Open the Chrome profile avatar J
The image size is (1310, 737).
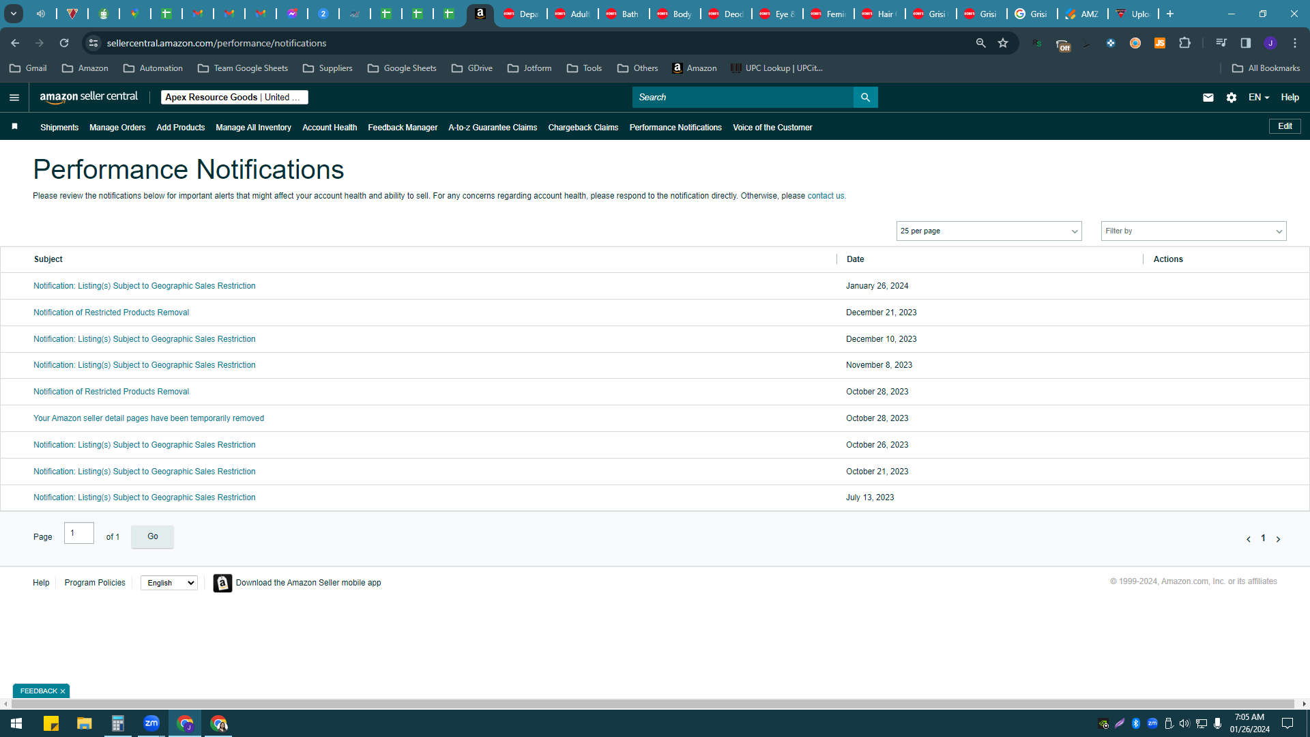tap(1270, 43)
